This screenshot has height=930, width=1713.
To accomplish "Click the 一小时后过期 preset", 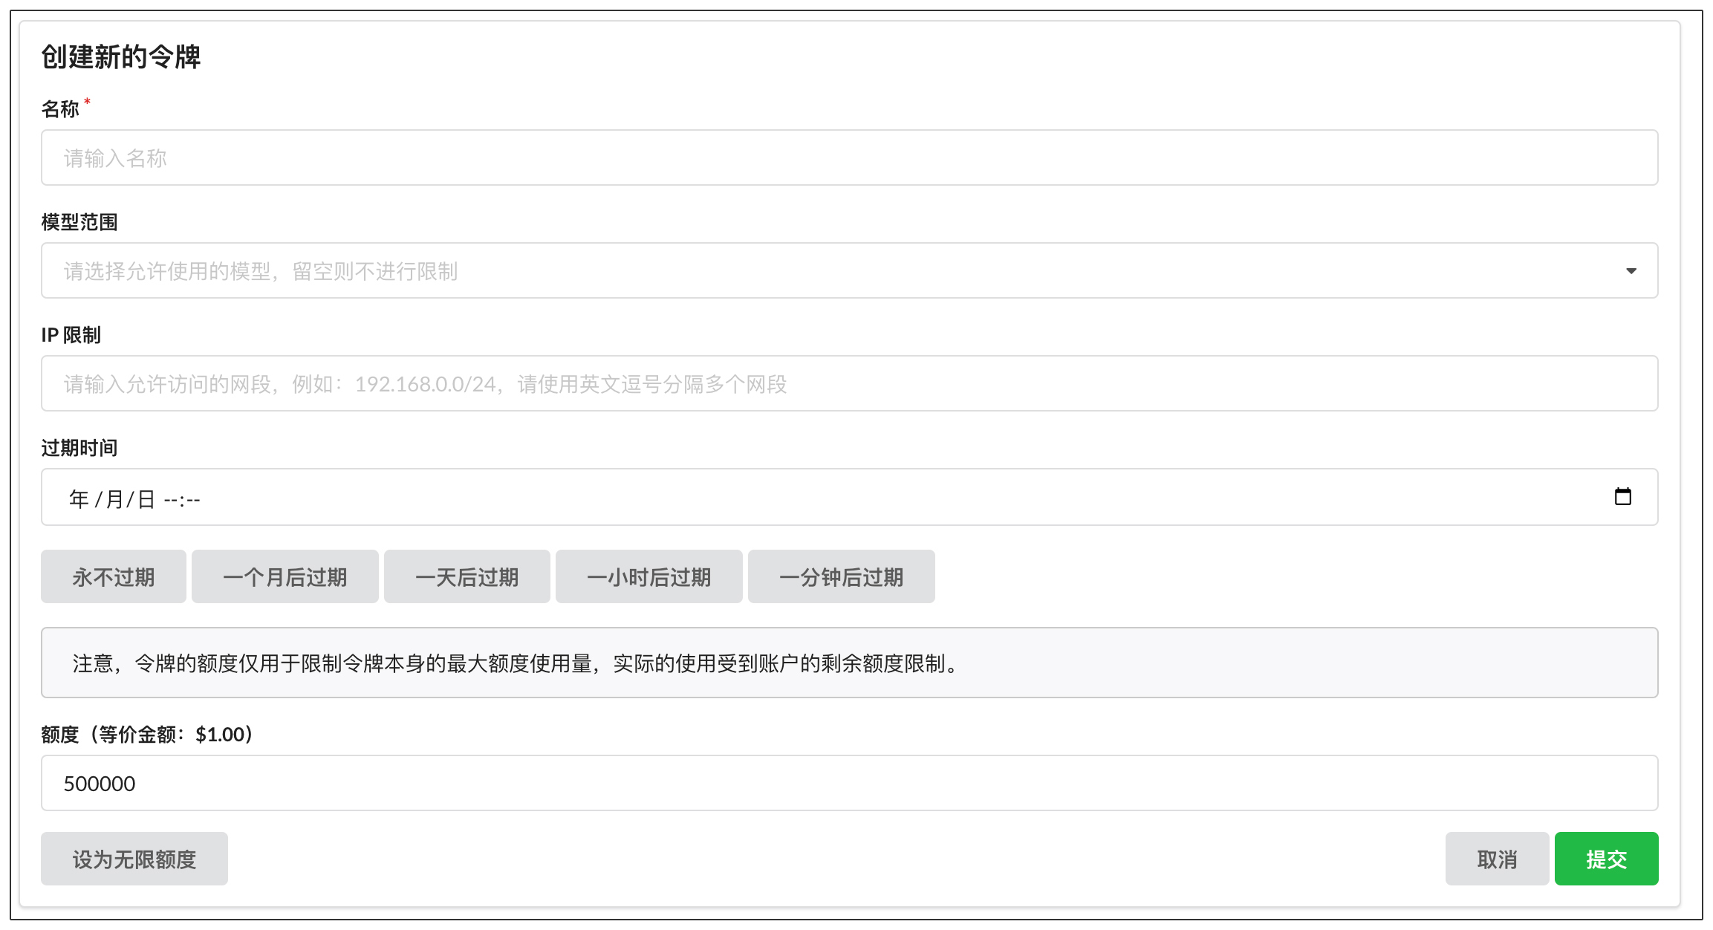I will coord(649,577).
